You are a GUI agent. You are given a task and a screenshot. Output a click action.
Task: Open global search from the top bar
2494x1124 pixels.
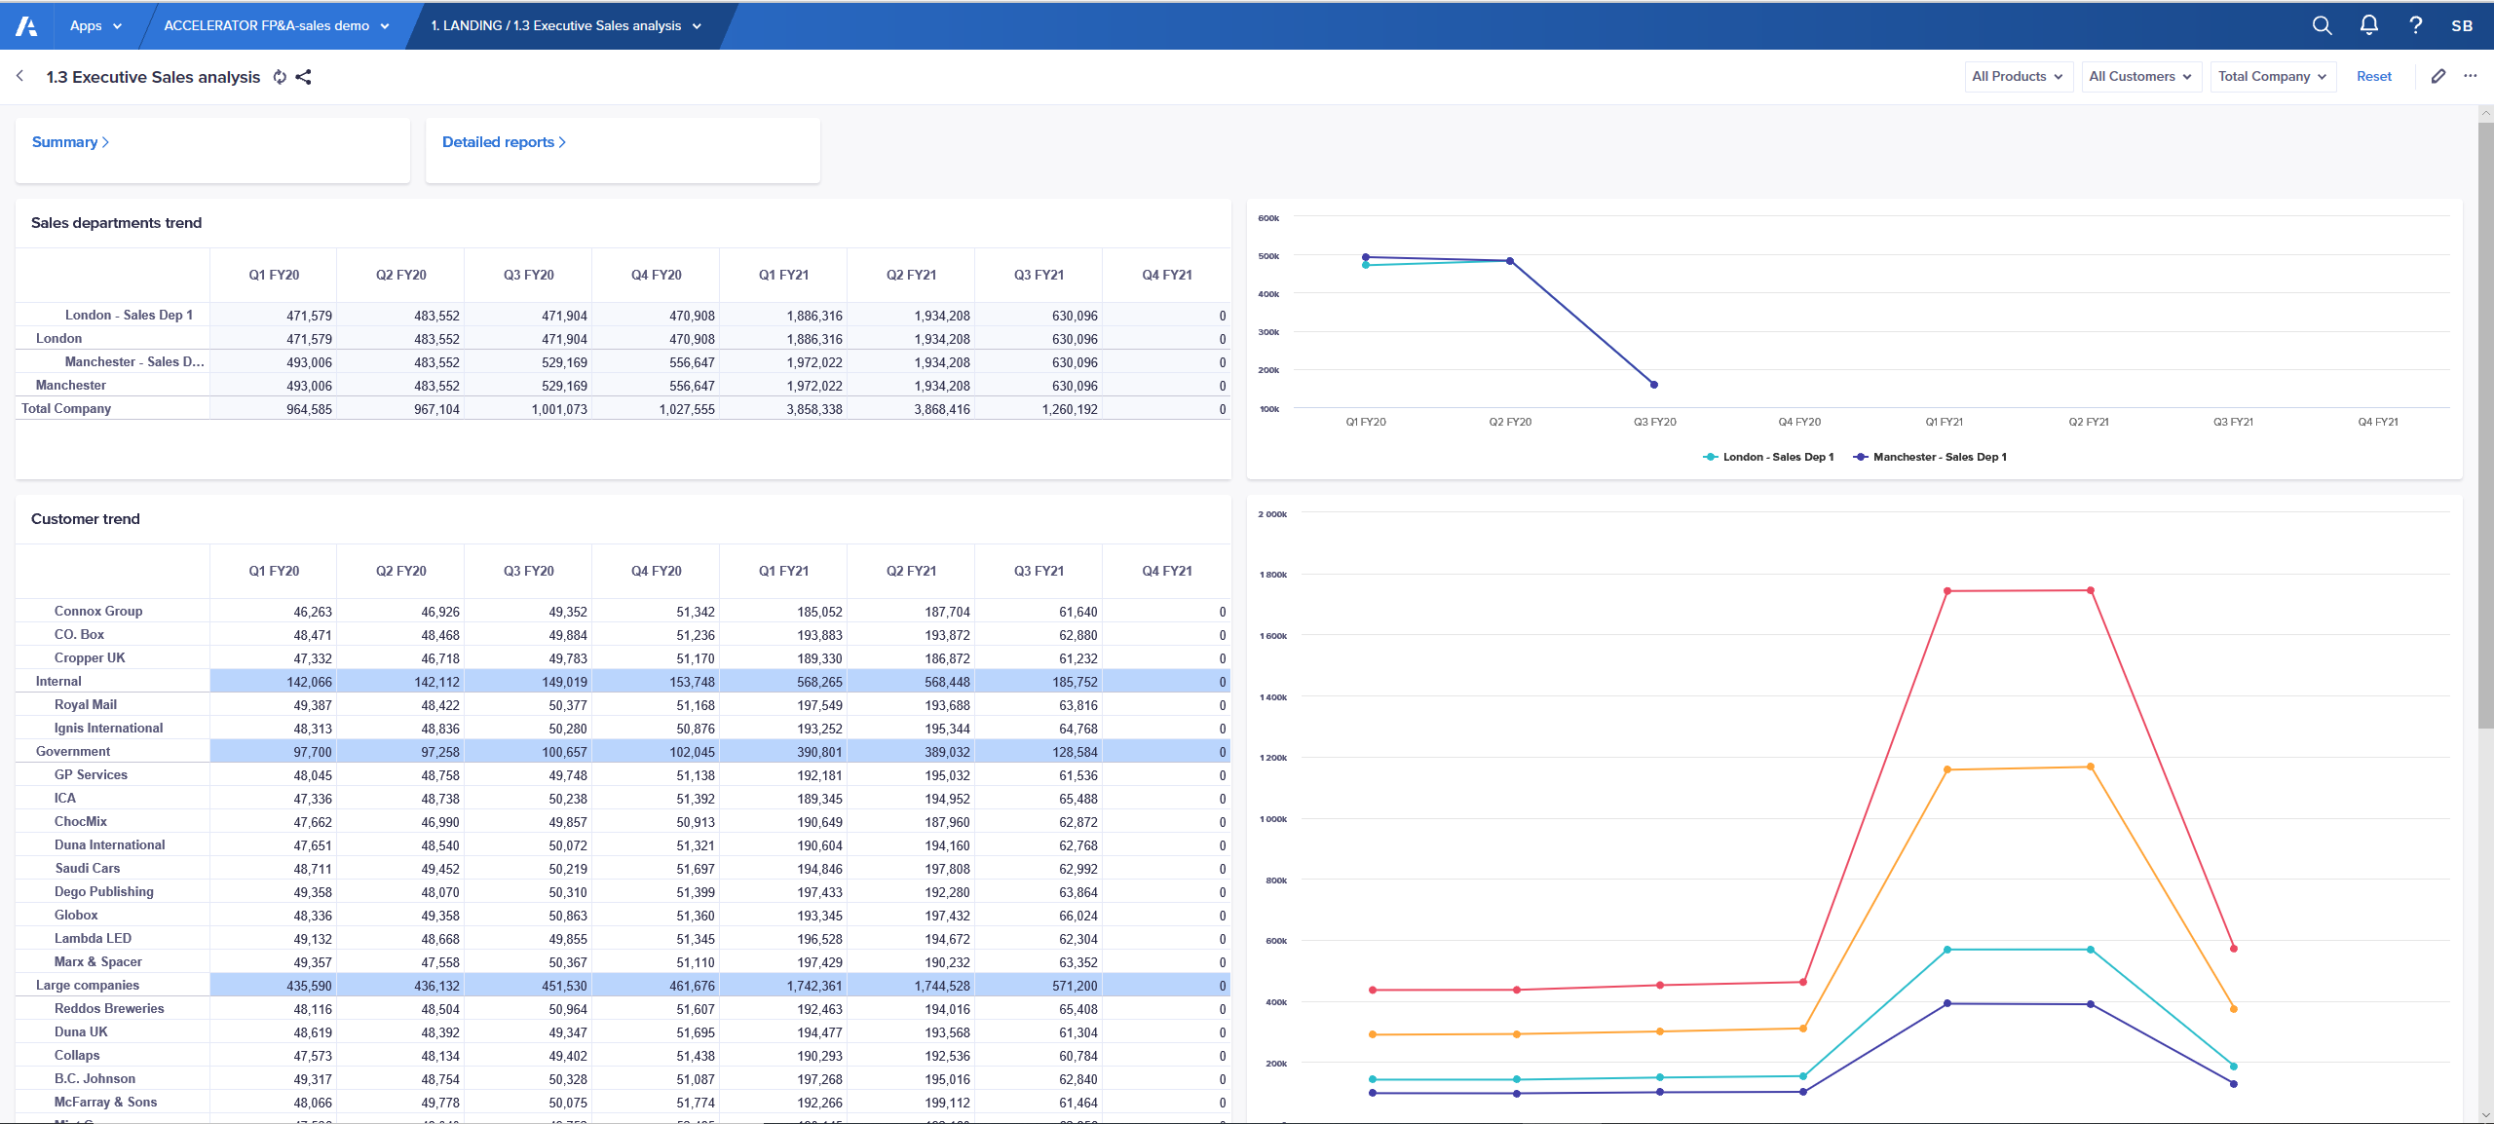point(2322,25)
